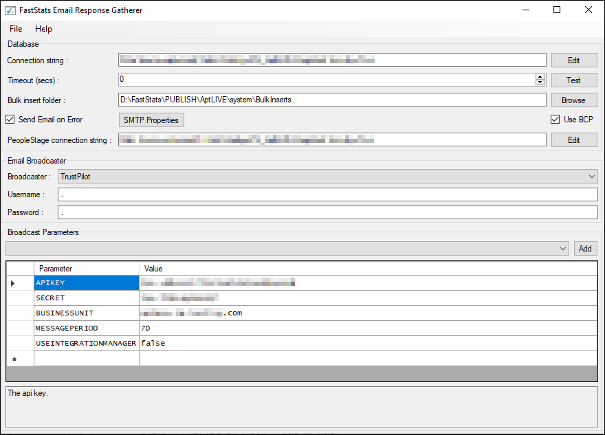Click the FastStats app icon in title bar

(x=10, y=10)
